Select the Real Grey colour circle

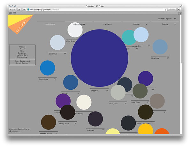pyautogui.click(x=118, y=92)
